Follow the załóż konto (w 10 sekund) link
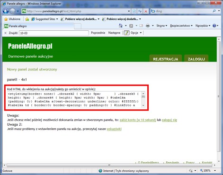Image resolution: width=223 pixels, height=175 pixels. coord(138,120)
